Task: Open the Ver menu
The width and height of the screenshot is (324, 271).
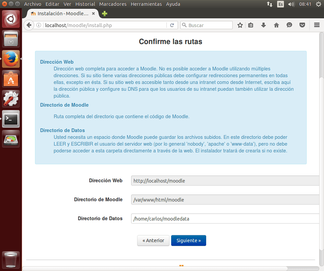Action: click(67, 4)
